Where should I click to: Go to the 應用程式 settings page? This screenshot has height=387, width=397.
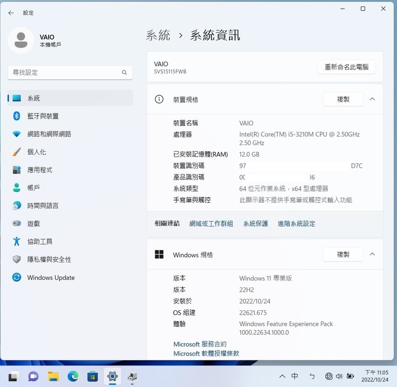click(x=71, y=170)
